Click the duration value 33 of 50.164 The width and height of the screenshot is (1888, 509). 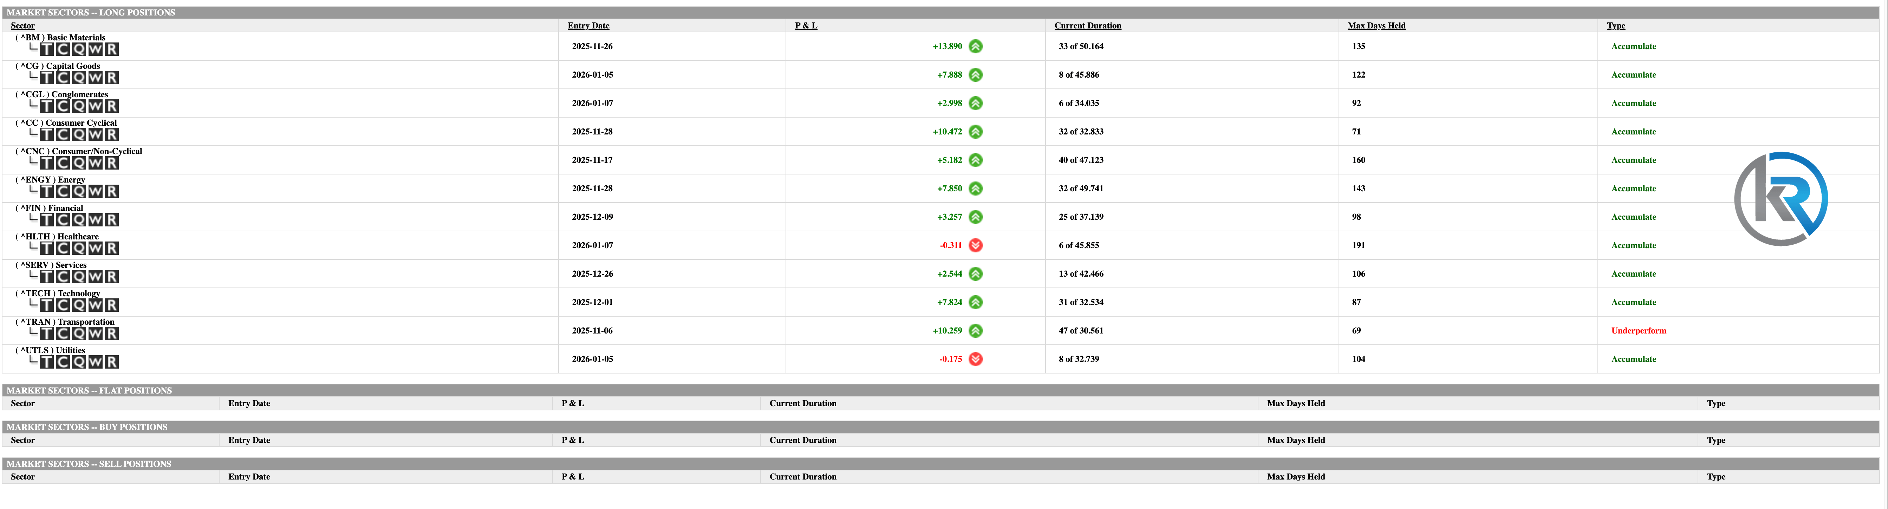pyautogui.click(x=1081, y=46)
